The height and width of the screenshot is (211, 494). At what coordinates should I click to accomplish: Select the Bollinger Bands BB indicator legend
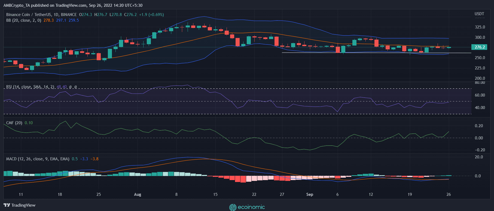coord(23,20)
